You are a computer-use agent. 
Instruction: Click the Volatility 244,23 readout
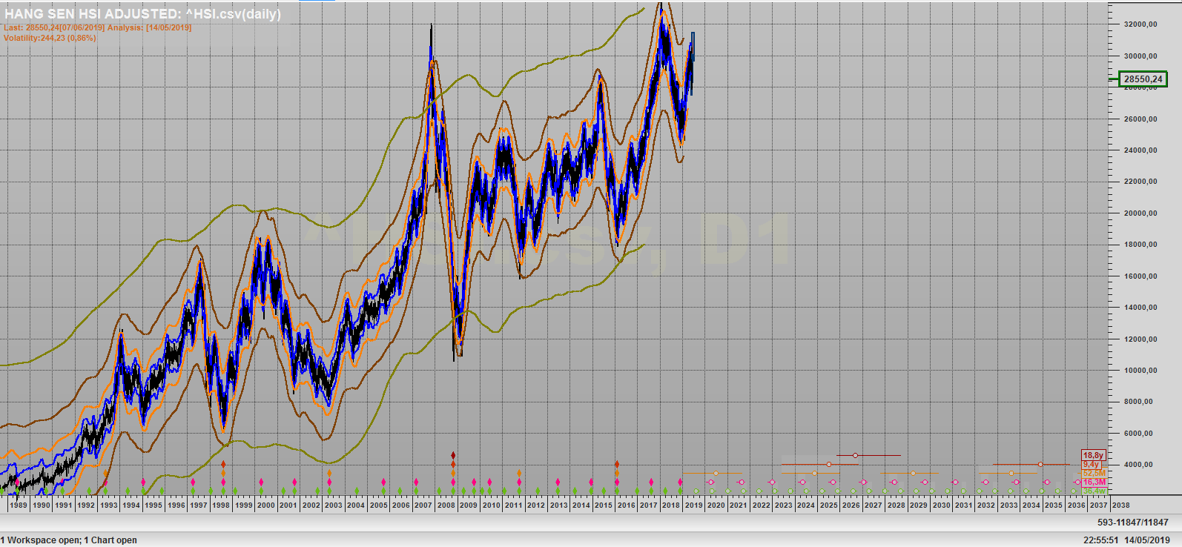tap(50, 38)
